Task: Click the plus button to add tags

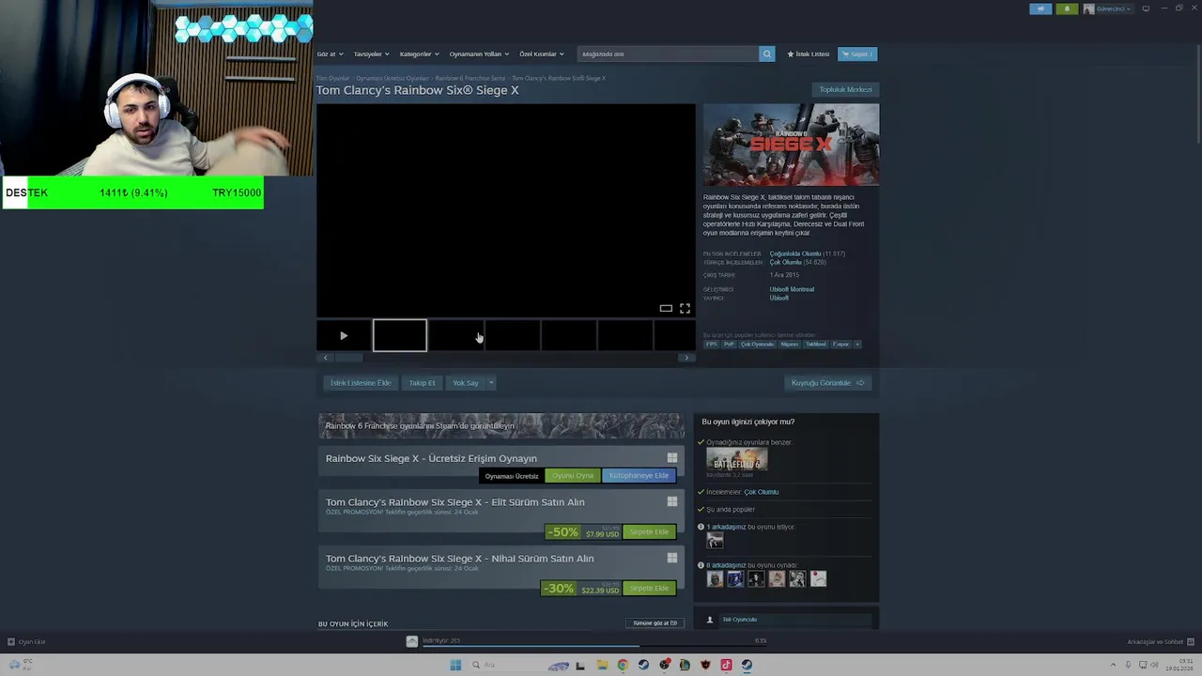Action: (x=856, y=344)
